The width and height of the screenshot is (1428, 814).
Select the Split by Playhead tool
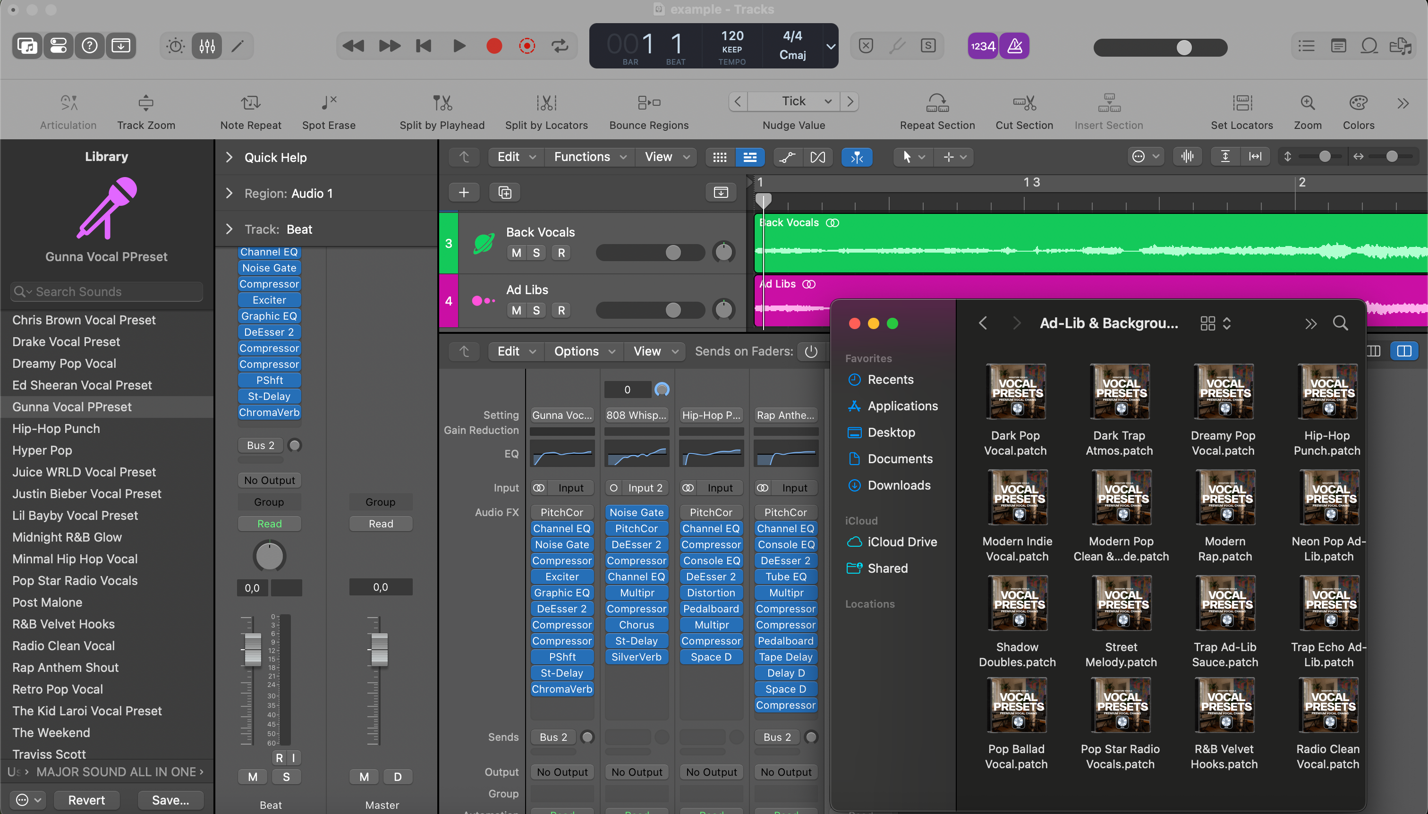(x=442, y=103)
